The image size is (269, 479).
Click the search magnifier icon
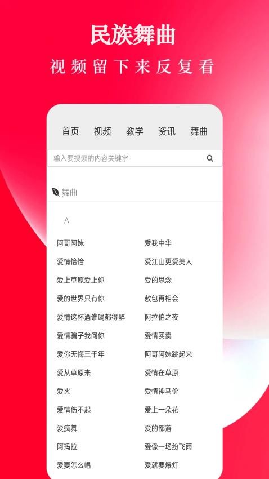tap(210, 158)
